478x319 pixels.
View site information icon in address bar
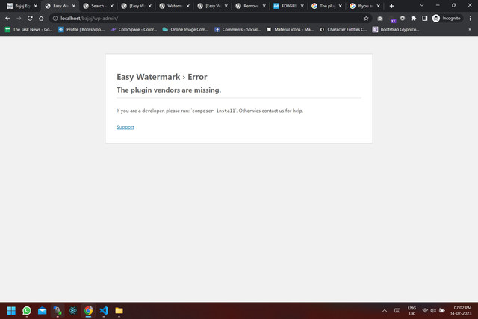pos(55,18)
